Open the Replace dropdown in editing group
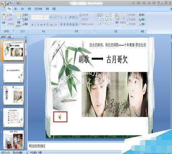This screenshot has width=172, height=154. 142,19
